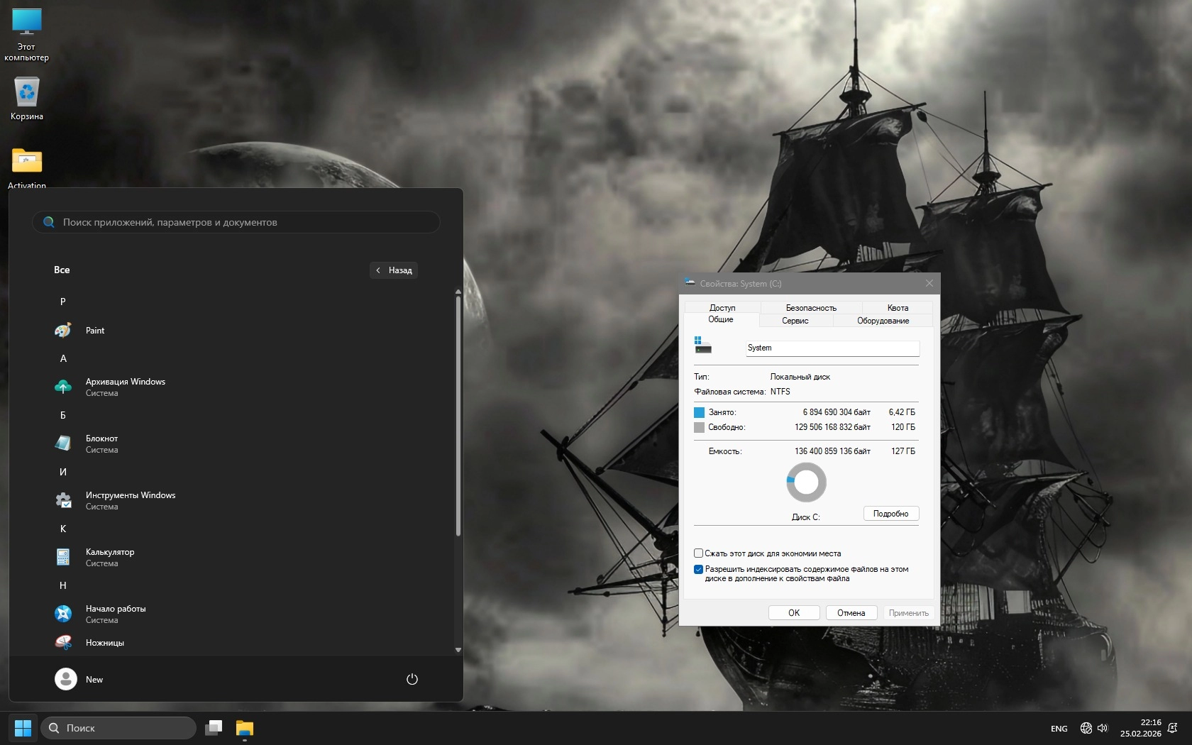Uncheck the allow file indexing checkbox
Screen dimensions: 1192x745
(699, 569)
